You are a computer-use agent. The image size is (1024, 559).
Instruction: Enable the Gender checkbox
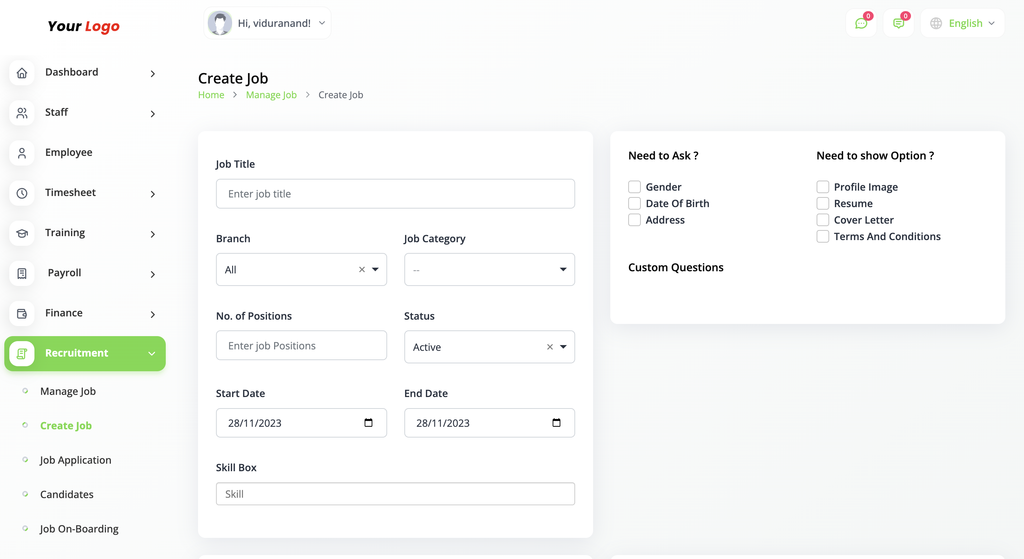[x=634, y=187]
